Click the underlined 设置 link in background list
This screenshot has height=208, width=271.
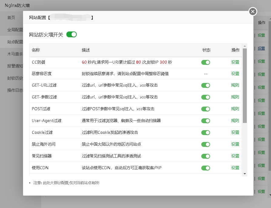[x=261, y=48]
